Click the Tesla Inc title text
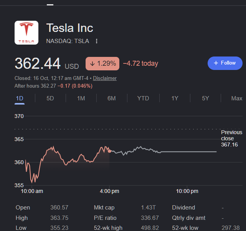Screen dimensions: 246x231 (70, 28)
